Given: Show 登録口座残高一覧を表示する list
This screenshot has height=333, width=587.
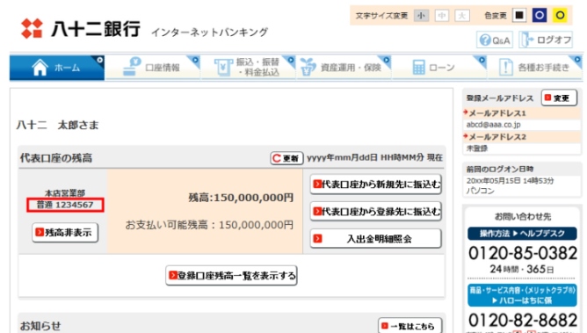Looking at the screenshot, I should coord(231,276).
